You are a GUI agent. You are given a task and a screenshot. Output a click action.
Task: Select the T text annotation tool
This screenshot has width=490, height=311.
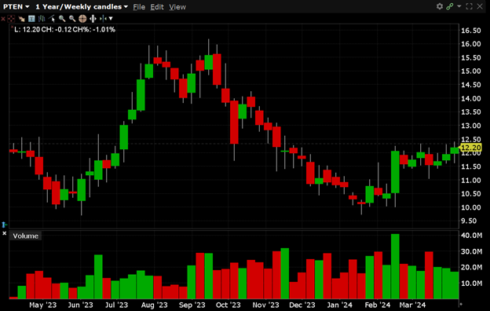tap(31, 19)
